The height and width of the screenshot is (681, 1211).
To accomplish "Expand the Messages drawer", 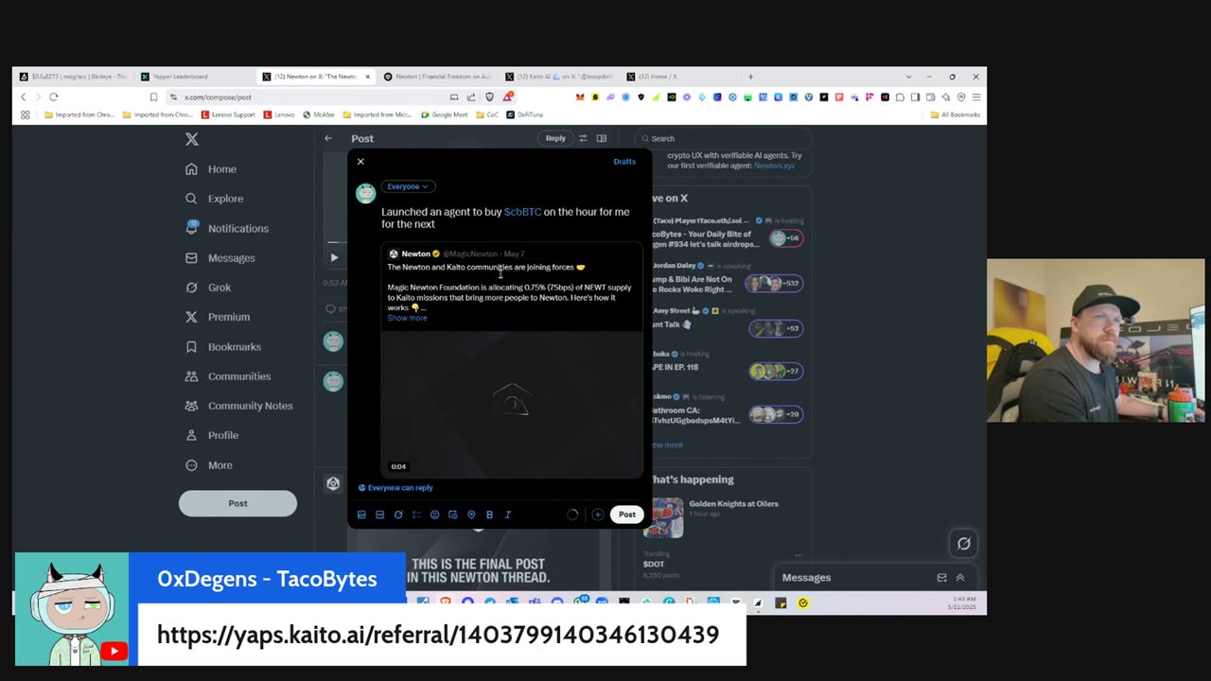I will pos(960,578).
